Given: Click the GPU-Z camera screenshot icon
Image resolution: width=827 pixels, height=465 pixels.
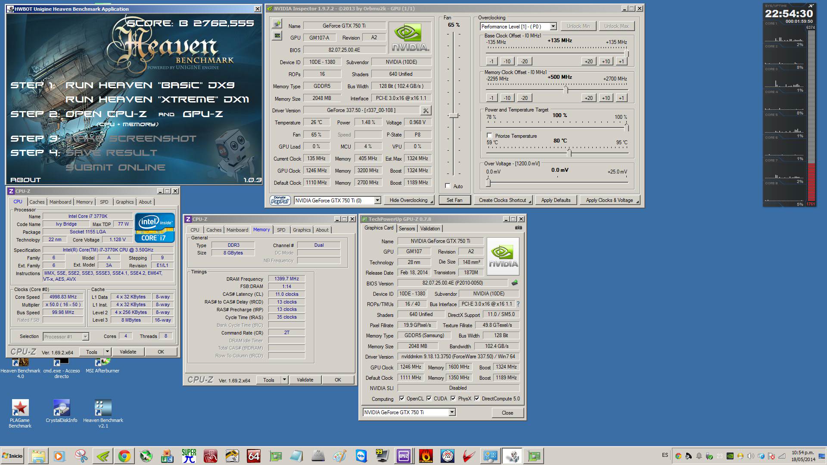Looking at the screenshot, I should click(519, 228).
